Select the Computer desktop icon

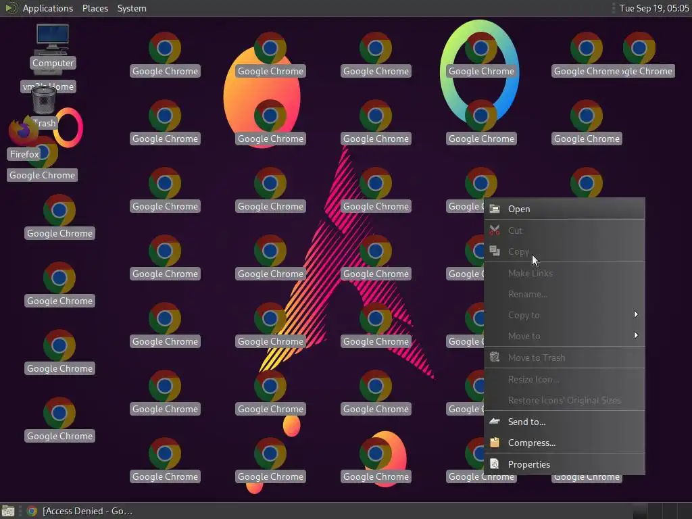click(53, 47)
